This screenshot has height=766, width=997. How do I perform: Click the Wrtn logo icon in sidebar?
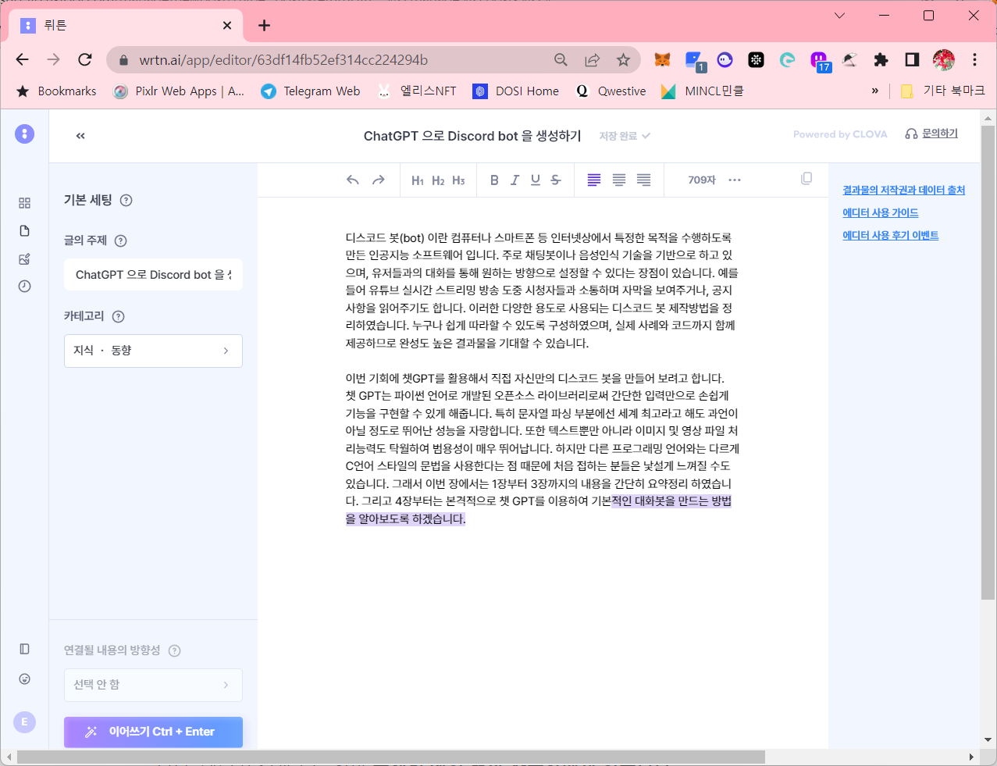pos(24,134)
